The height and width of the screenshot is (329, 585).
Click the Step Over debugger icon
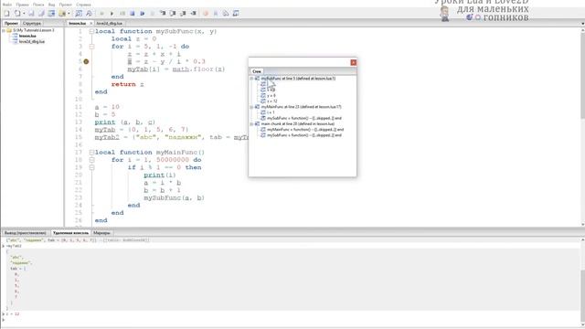point(173,14)
